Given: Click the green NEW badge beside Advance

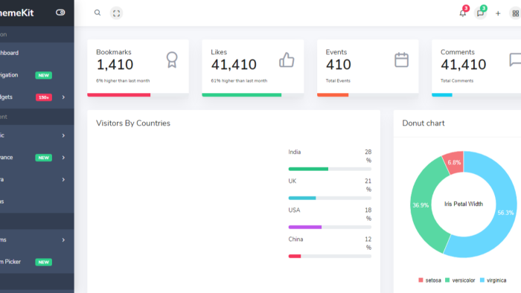Looking at the screenshot, I should tap(43, 158).
